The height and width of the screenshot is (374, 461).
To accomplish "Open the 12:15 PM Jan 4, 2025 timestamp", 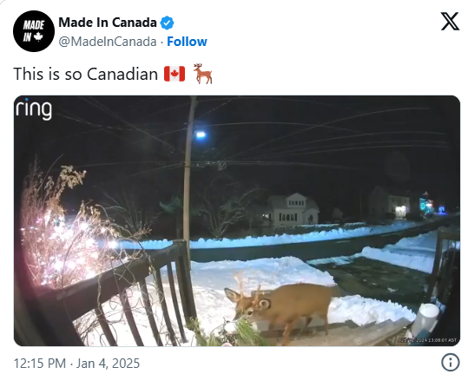I will click(76, 363).
